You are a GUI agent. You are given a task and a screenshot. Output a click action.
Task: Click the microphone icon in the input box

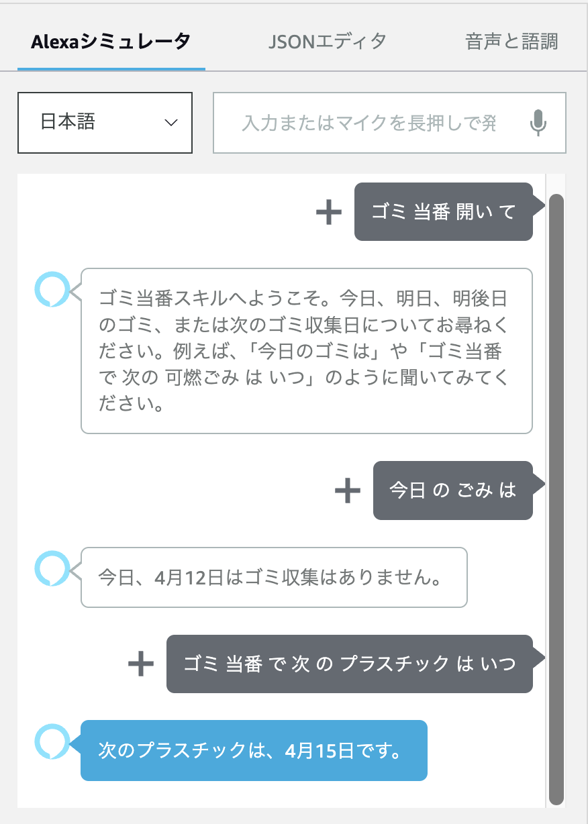[x=538, y=123]
